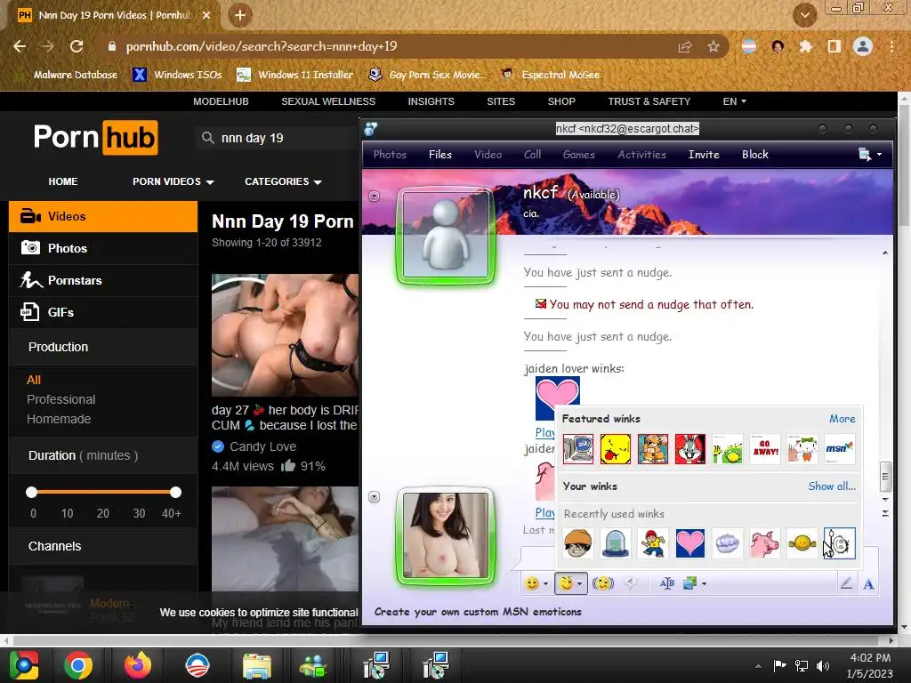Select the GO AWAY! featured wink
The height and width of the screenshot is (683, 911).
click(765, 449)
